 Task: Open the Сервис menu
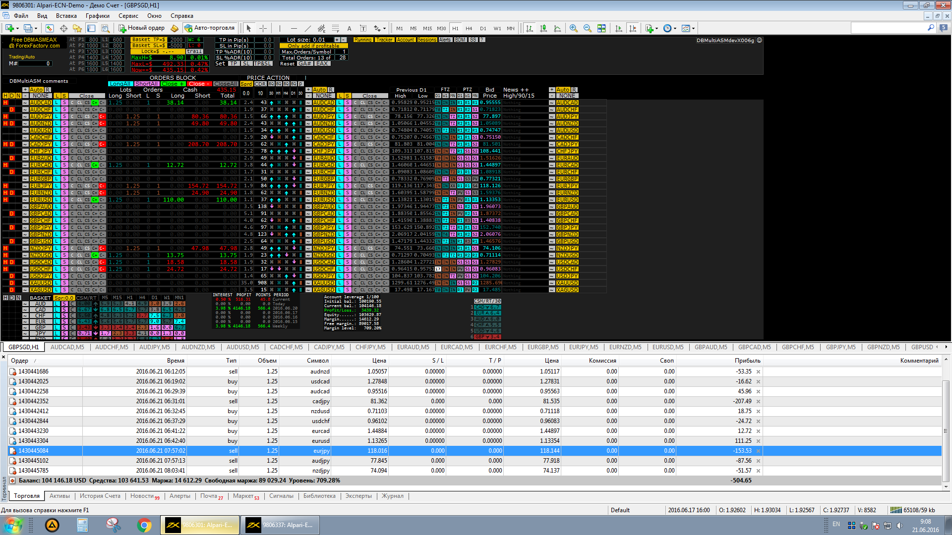pyautogui.click(x=128, y=16)
